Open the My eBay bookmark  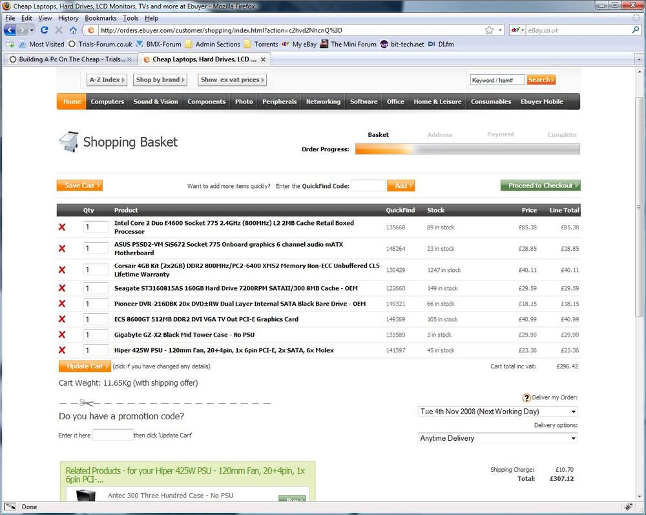point(299,44)
